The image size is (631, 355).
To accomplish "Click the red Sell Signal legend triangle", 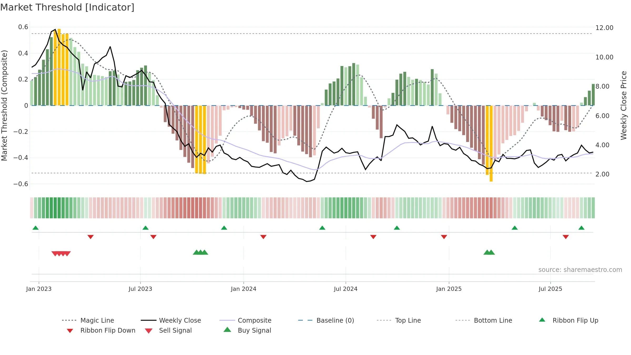I will pyautogui.click(x=149, y=331).
